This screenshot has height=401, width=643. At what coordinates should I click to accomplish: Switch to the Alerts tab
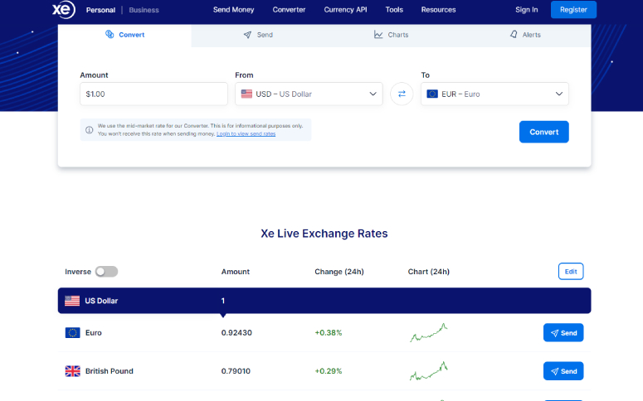click(x=524, y=36)
